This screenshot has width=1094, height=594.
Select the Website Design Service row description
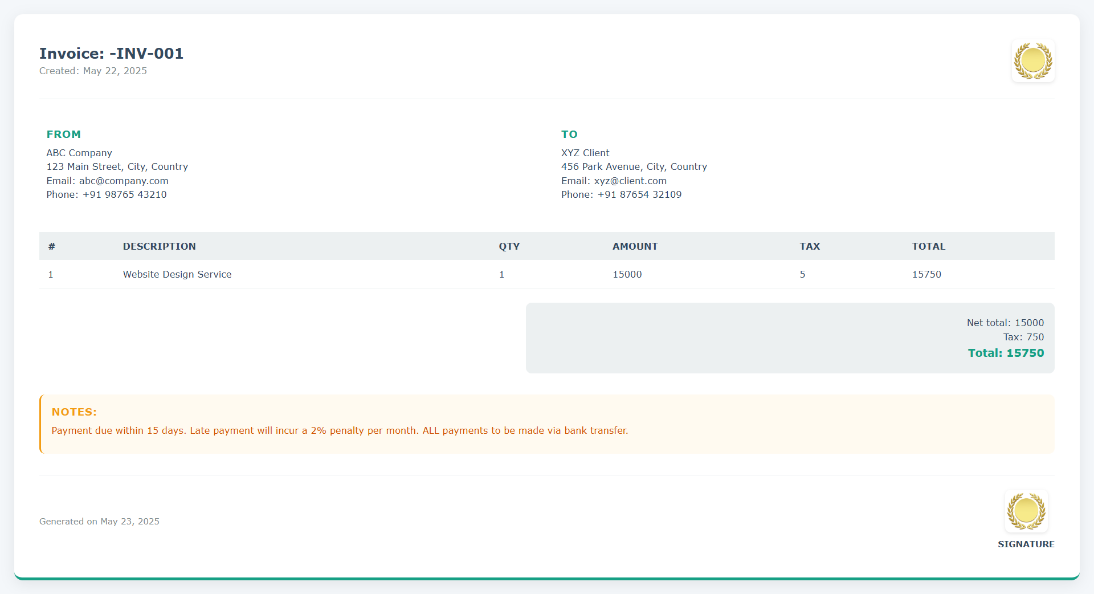(177, 274)
